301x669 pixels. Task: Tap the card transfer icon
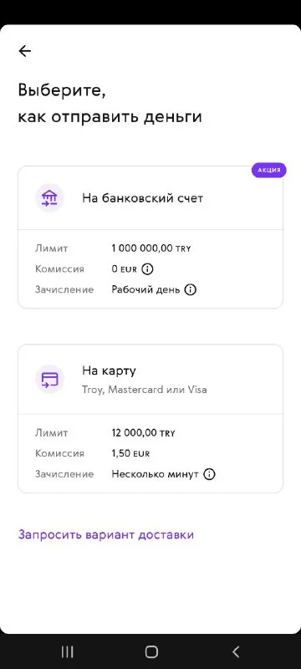tap(49, 379)
